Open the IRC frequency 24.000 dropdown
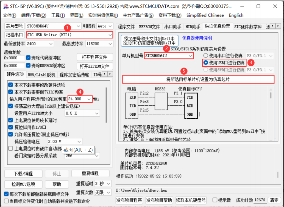 click(x=89, y=99)
